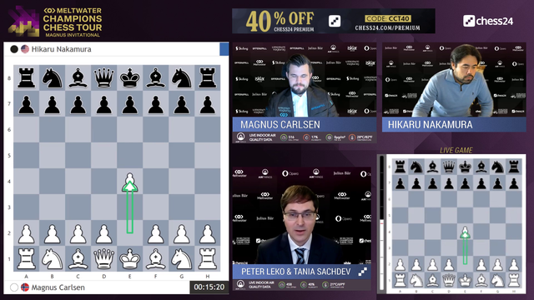Image resolution: width=534 pixels, height=300 pixels.
Task: Click the CODE: CCT40 promo label
Action: [388, 18]
